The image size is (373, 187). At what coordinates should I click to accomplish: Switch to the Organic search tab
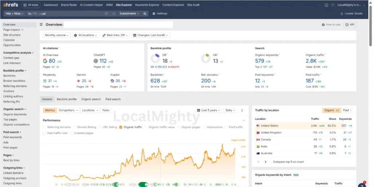click(x=91, y=99)
